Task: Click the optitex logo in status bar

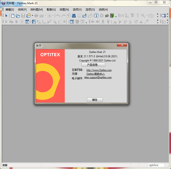Action: point(154,165)
